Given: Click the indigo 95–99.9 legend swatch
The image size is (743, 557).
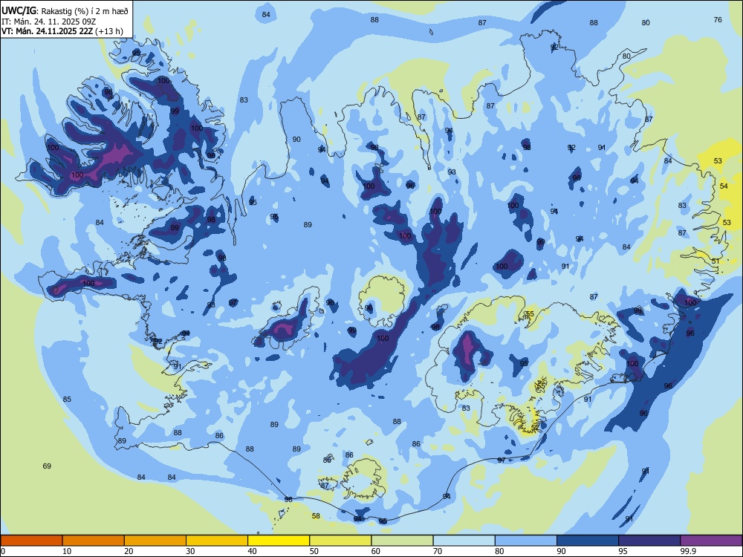Looking at the screenshot, I should click(649, 541).
